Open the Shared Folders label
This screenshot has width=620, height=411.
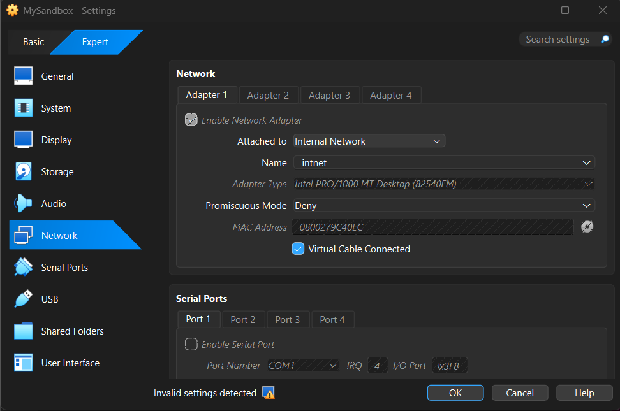72,331
